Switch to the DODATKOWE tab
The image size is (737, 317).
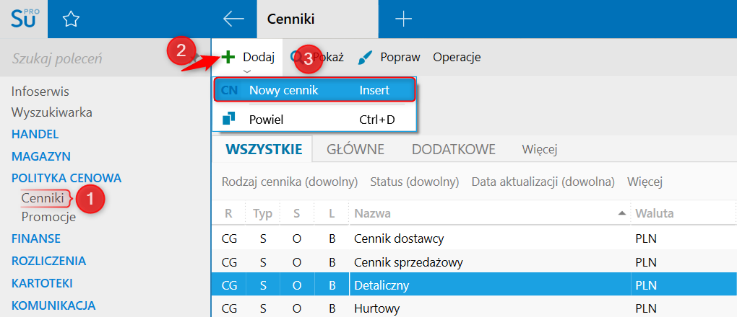[x=453, y=150]
